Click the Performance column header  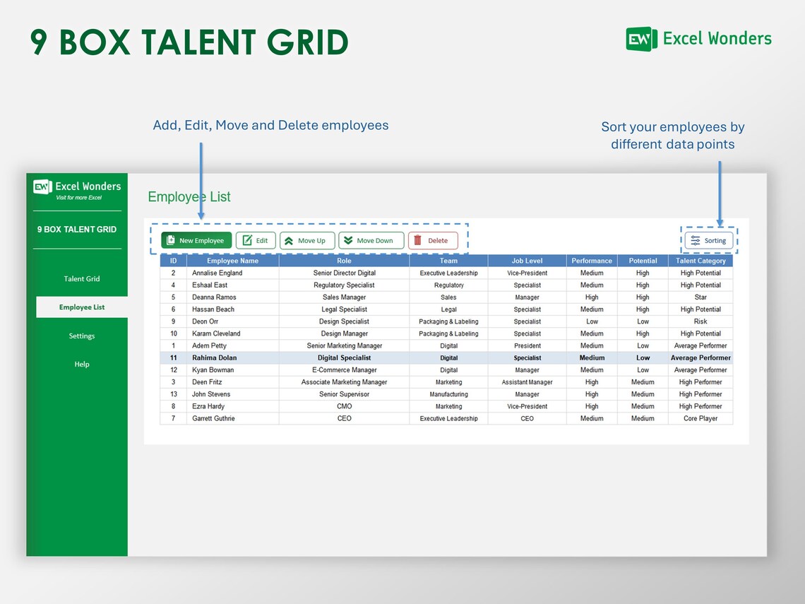pyautogui.click(x=592, y=260)
